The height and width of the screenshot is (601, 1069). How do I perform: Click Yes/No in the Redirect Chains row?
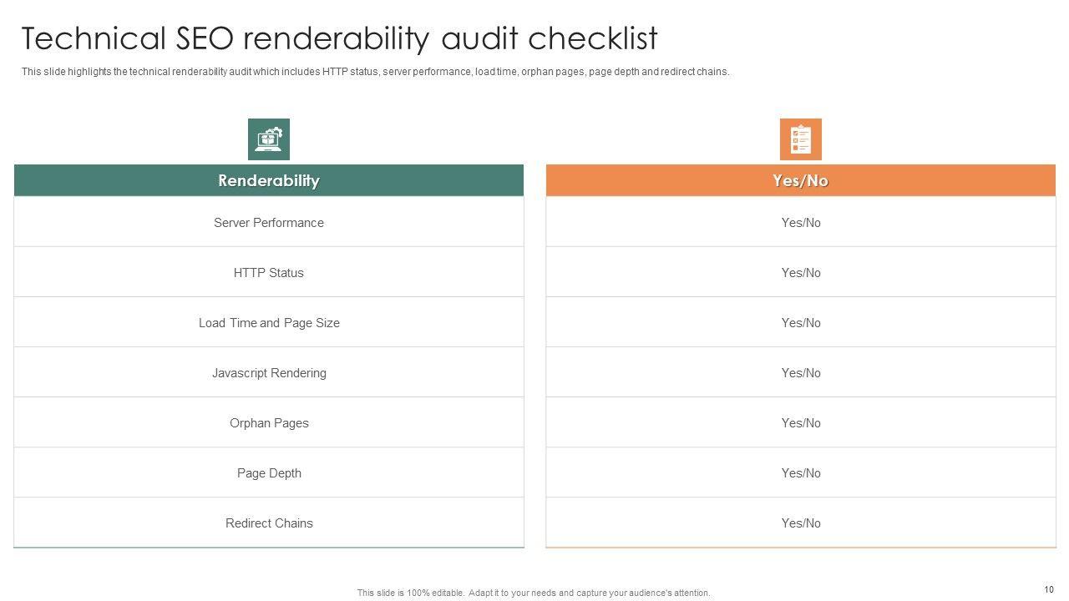click(801, 523)
